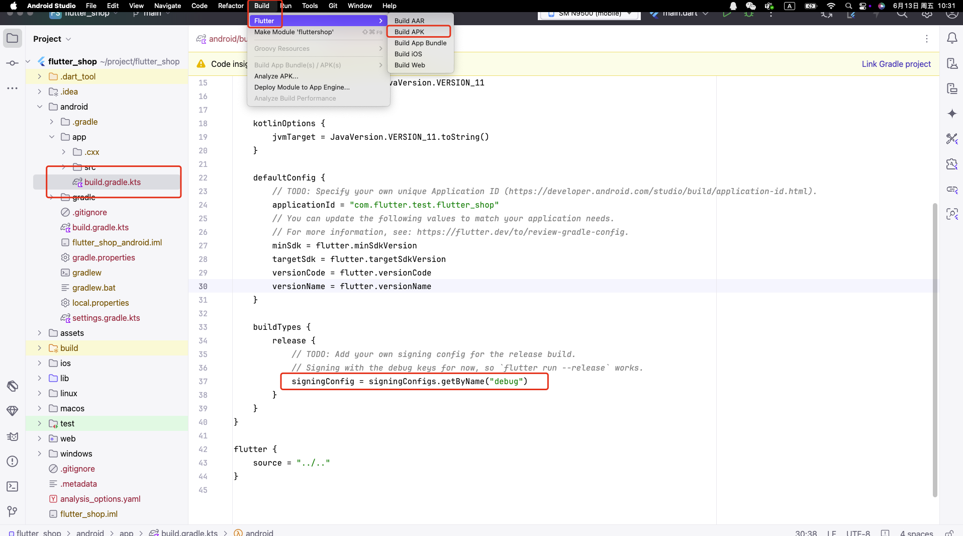
Task: Open the link-shaped tool window in right sidebar
Action: 952,189
